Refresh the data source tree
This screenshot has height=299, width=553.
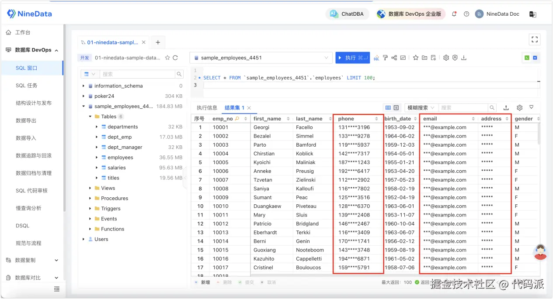coord(175,58)
